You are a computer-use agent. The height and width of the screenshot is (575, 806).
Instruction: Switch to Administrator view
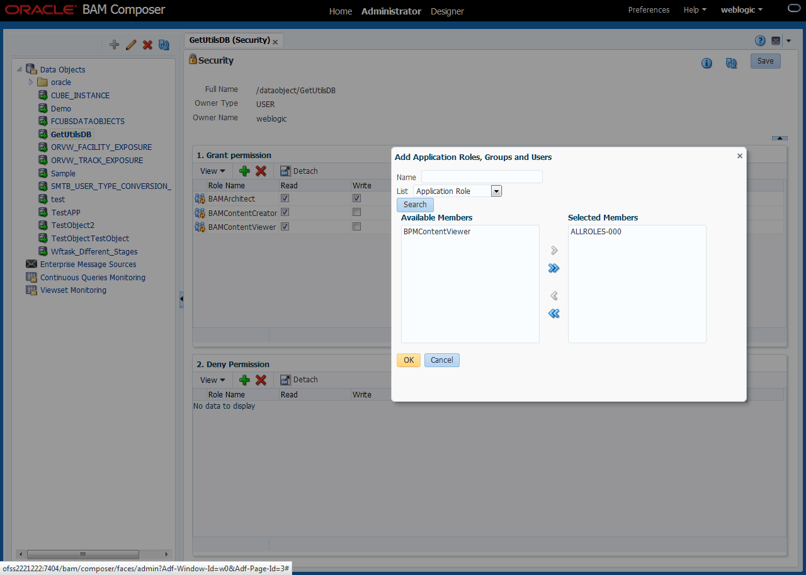[391, 11]
